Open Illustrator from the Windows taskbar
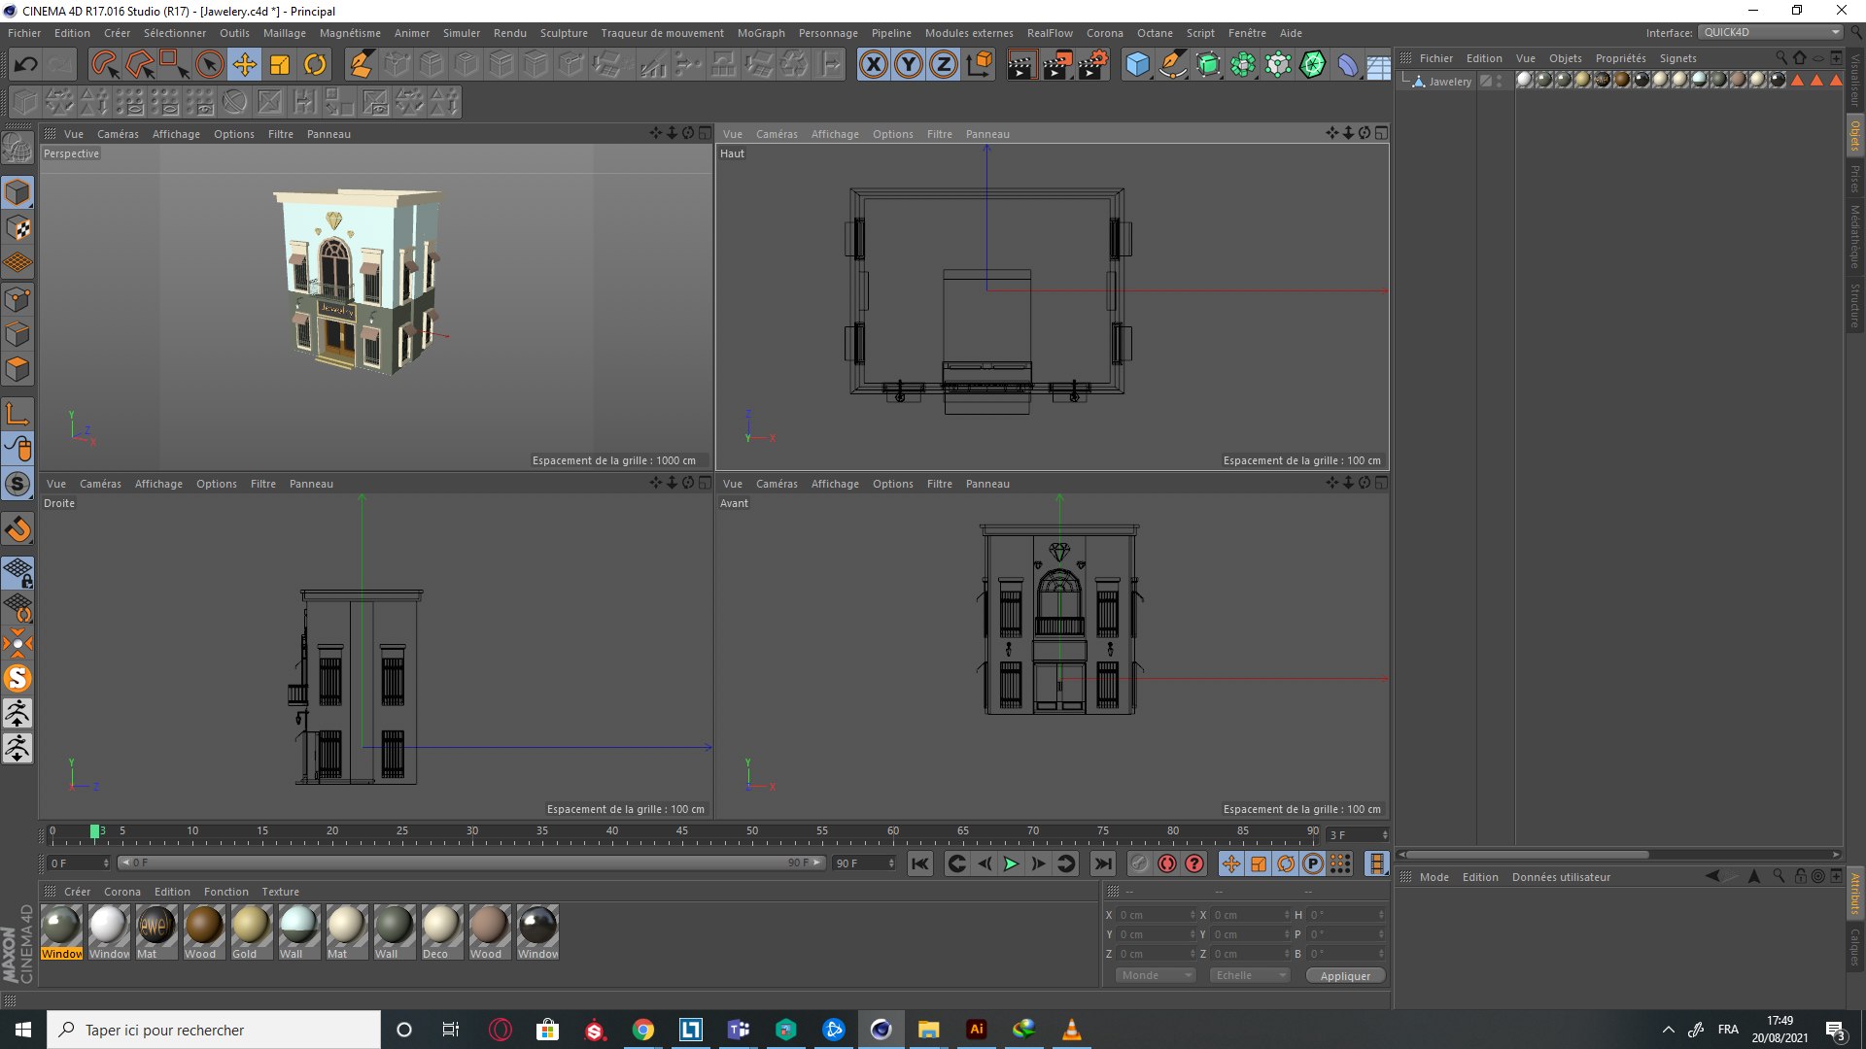The width and height of the screenshot is (1866, 1049). point(977,1030)
